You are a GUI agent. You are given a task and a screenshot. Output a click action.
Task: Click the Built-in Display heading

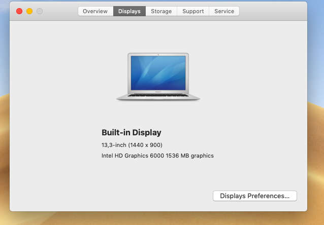[132, 132]
